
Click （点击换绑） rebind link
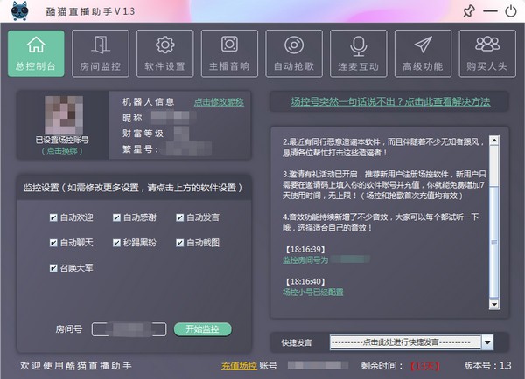pos(62,151)
